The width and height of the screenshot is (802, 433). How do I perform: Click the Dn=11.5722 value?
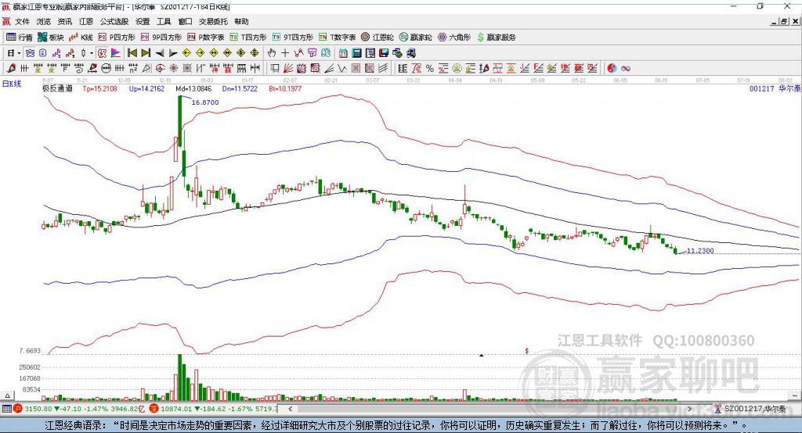[x=240, y=89]
